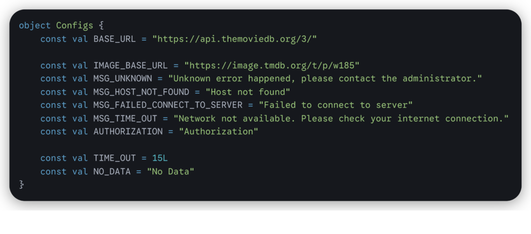Screen dimensions: 531x234
Task: Click the MSG_FAILED_CONNECT_TO_SERVER constant name
Action: point(168,105)
